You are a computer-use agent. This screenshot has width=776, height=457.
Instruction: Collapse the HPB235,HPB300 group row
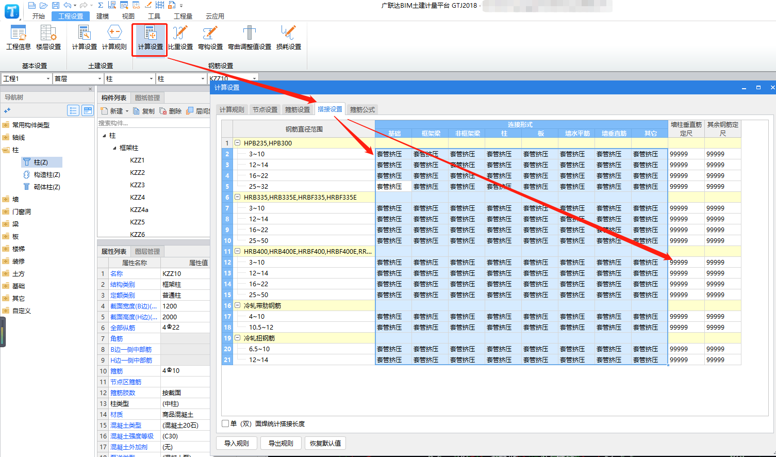(238, 143)
